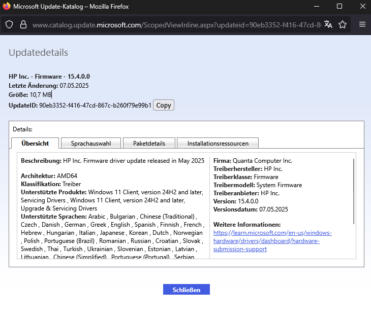Open the Installationsressourcen tab
Screen dimensions: 371x318
click(x=218, y=144)
